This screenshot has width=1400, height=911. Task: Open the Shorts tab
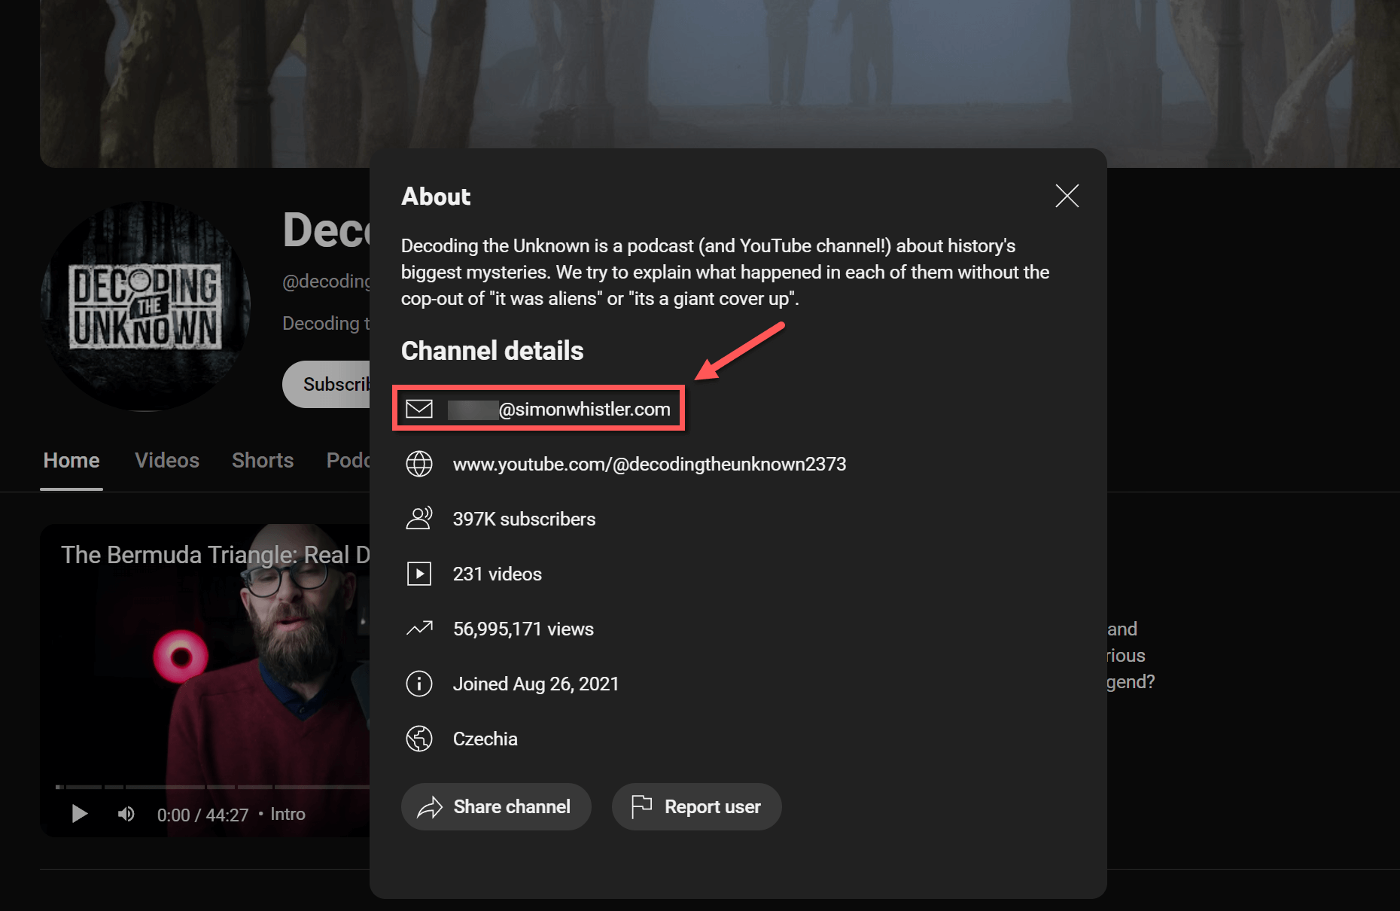pos(262,460)
